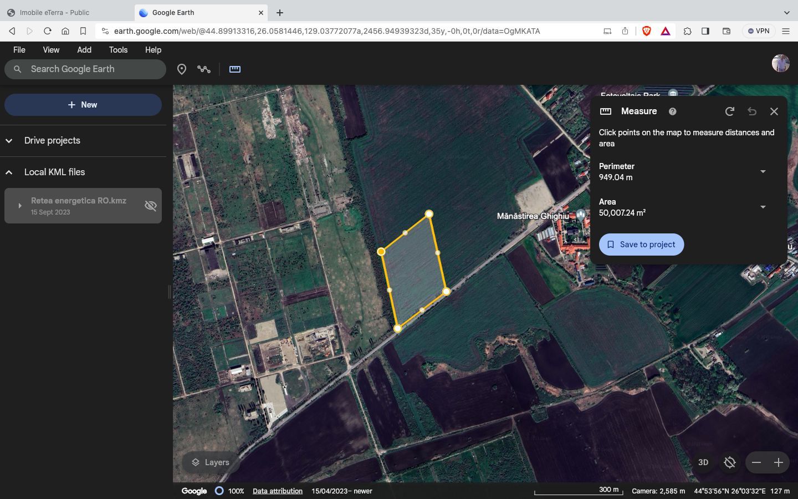The image size is (798, 499).
Task: Zoom out with the minus icon
Action: pyautogui.click(x=756, y=462)
